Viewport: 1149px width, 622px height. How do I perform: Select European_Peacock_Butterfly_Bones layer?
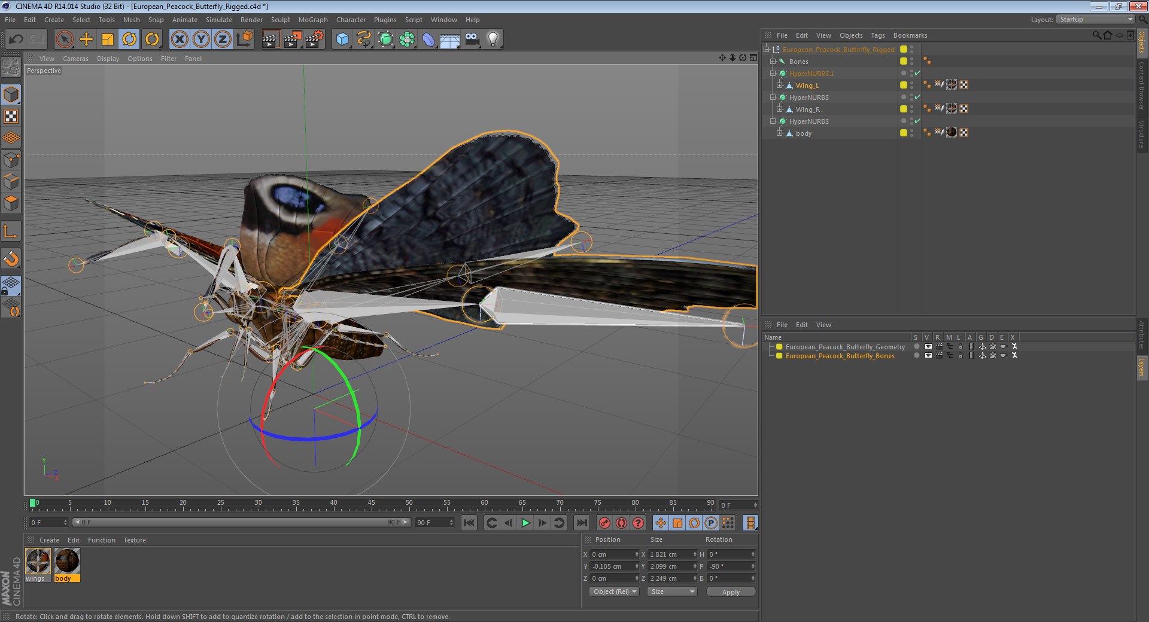840,356
